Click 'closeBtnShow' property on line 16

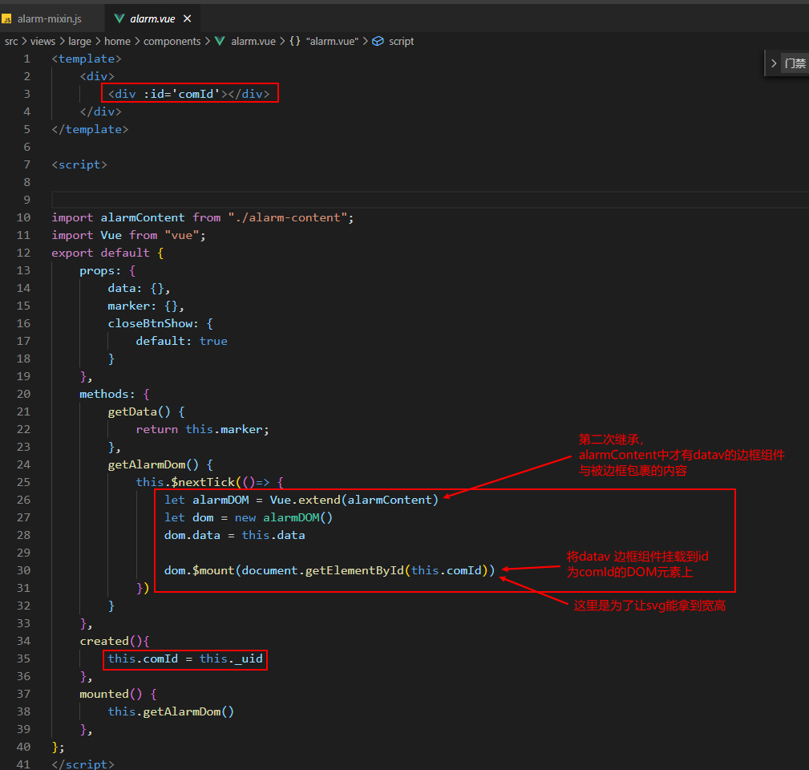tap(150, 323)
